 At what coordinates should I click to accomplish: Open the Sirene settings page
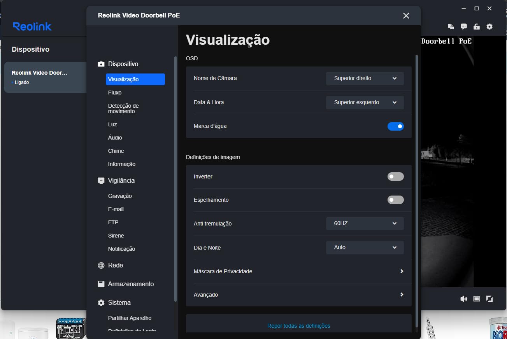pyautogui.click(x=116, y=236)
